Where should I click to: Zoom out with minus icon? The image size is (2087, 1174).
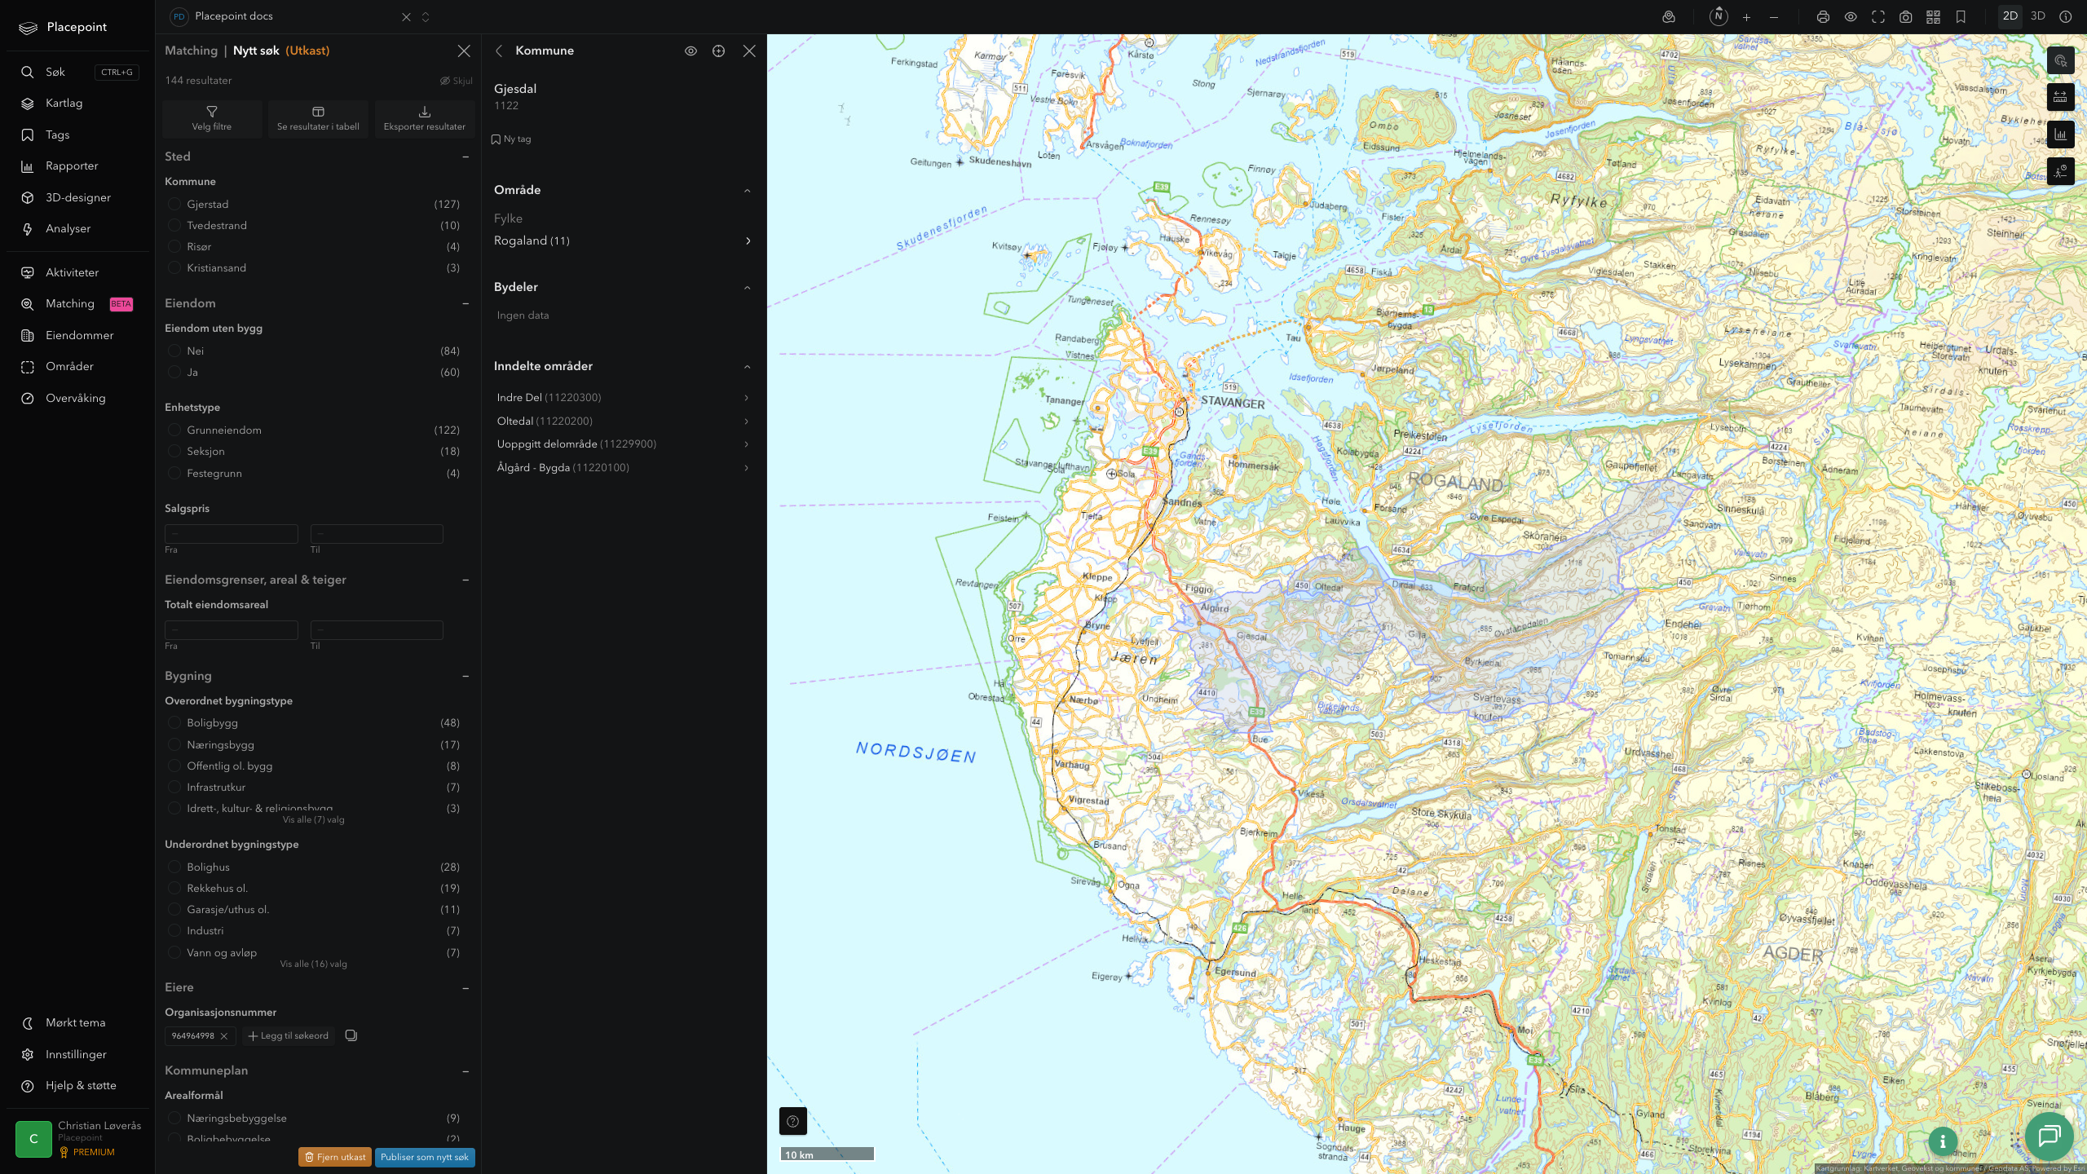1774,16
